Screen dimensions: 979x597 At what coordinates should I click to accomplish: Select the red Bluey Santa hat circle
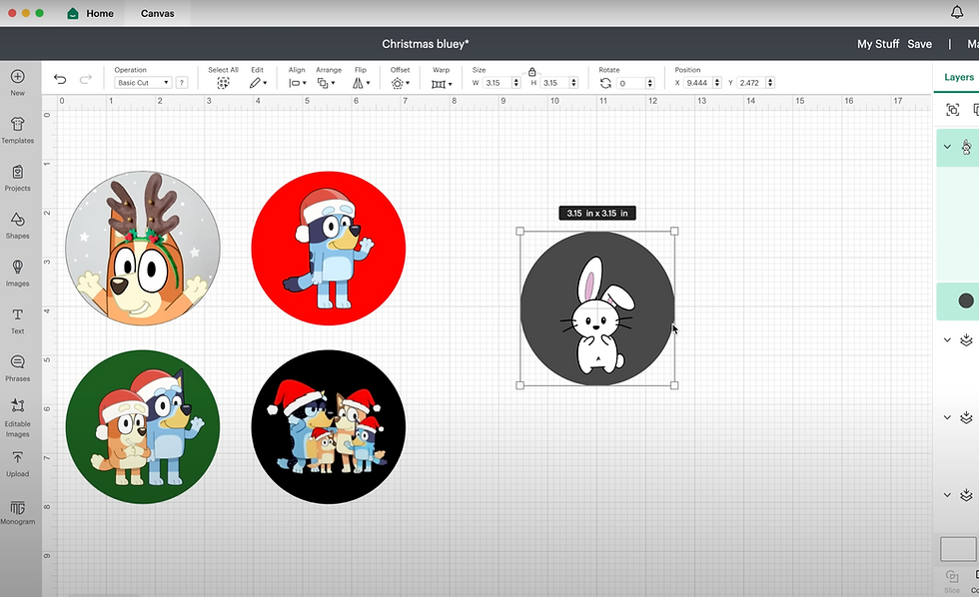coord(329,249)
